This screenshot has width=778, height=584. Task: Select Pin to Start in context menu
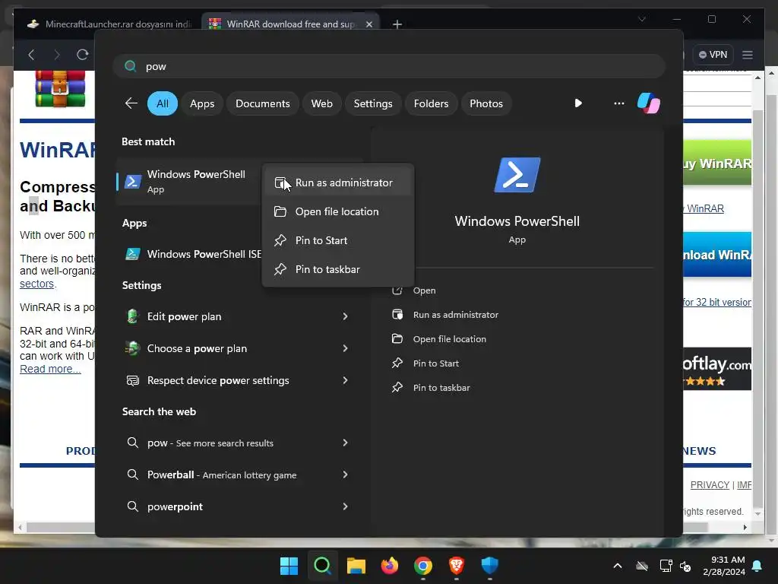click(x=338, y=240)
